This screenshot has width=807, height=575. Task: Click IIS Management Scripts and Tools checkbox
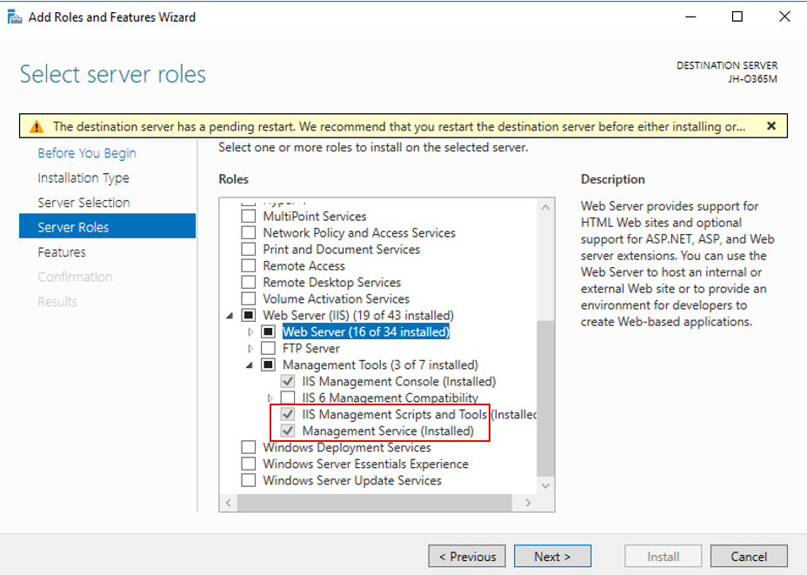point(288,414)
